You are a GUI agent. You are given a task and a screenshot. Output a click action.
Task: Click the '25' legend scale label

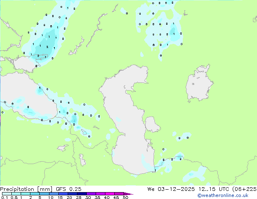pos(79,197)
